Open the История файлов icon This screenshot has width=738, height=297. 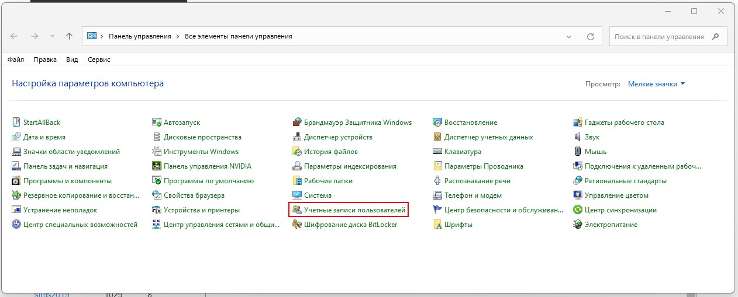point(297,152)
